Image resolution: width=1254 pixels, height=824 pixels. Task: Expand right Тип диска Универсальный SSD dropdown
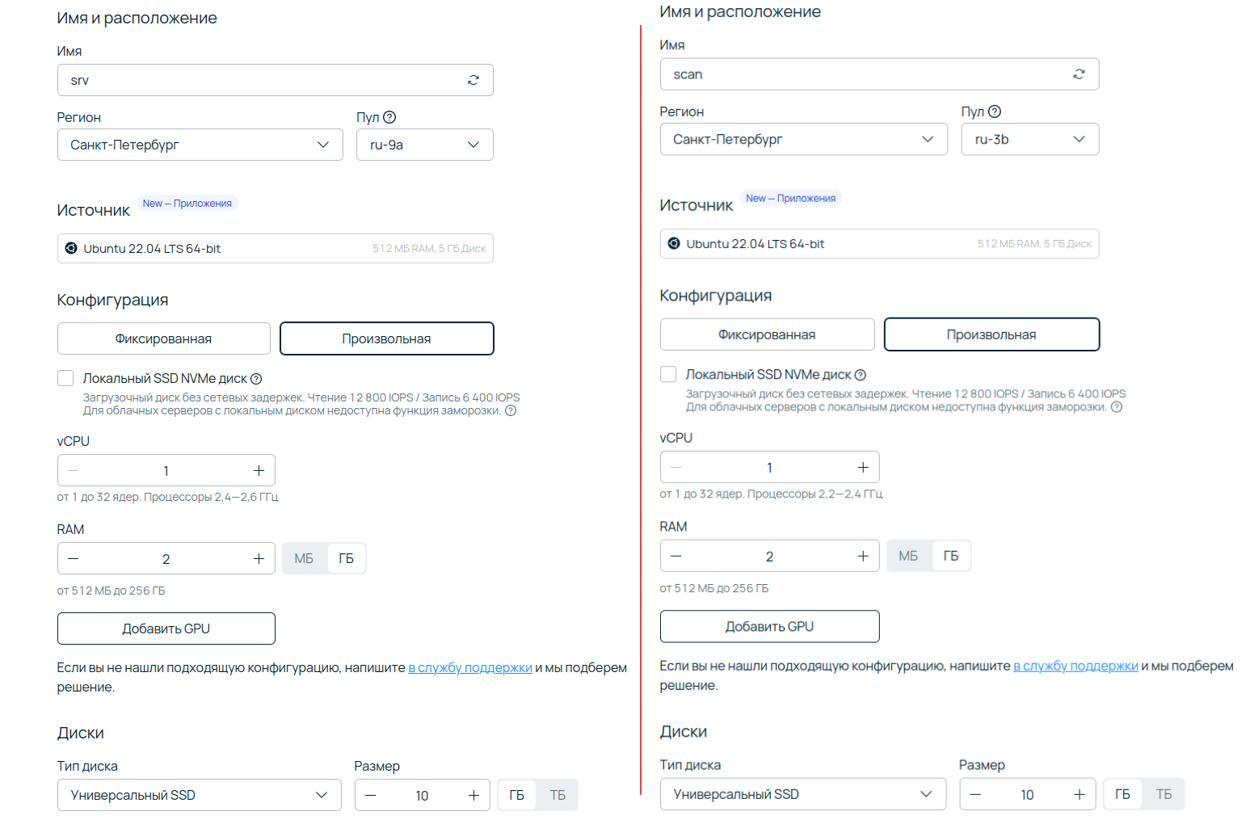[803, 794]
